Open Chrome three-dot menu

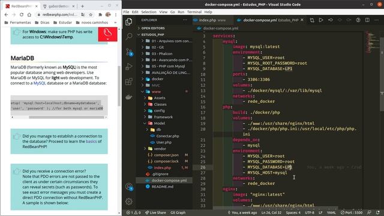pos(116,14)
